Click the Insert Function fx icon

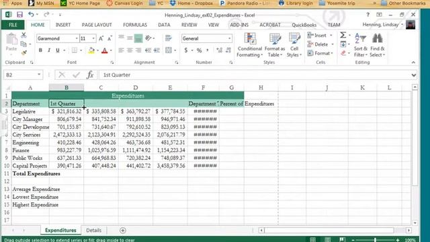click(x=90, y=75)
